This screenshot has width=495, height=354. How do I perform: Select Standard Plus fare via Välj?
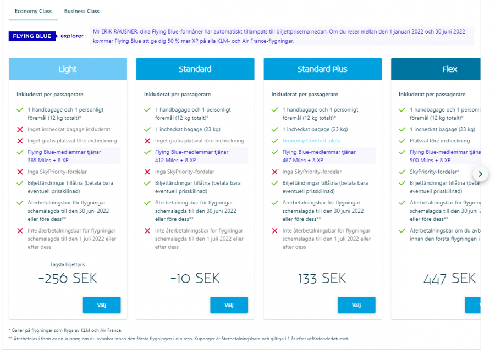(x=356, y=305)
